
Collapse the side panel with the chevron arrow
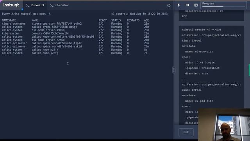(x=179, y=5)
